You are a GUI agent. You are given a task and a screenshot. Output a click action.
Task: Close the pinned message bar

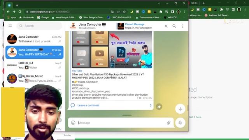(x=166, y=26)
